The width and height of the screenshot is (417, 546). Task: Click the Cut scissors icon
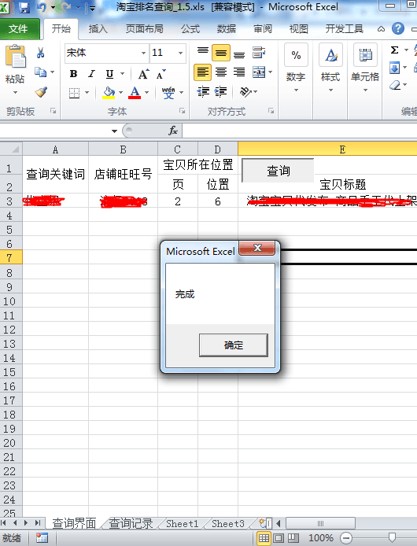(40, 53)
